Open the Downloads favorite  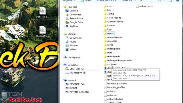[73, 15]
